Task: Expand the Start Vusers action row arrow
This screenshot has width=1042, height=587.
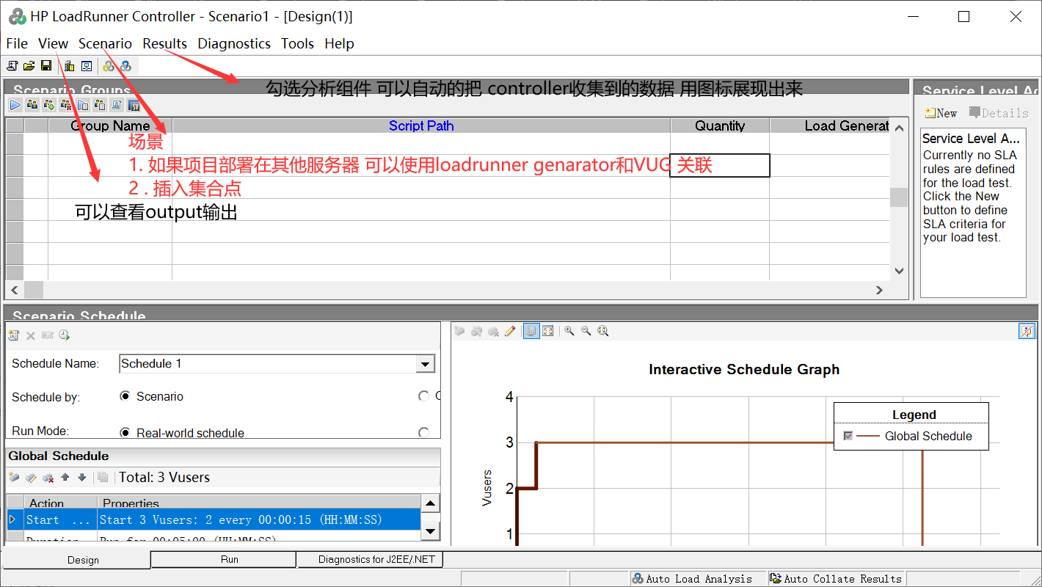Action: 11,519
